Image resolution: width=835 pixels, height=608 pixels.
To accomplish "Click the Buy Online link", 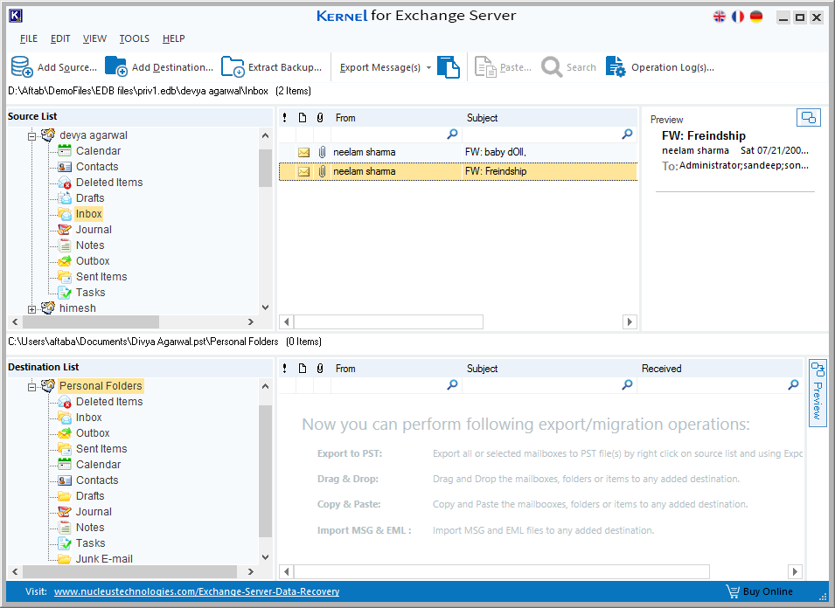I will click(768, 591).
